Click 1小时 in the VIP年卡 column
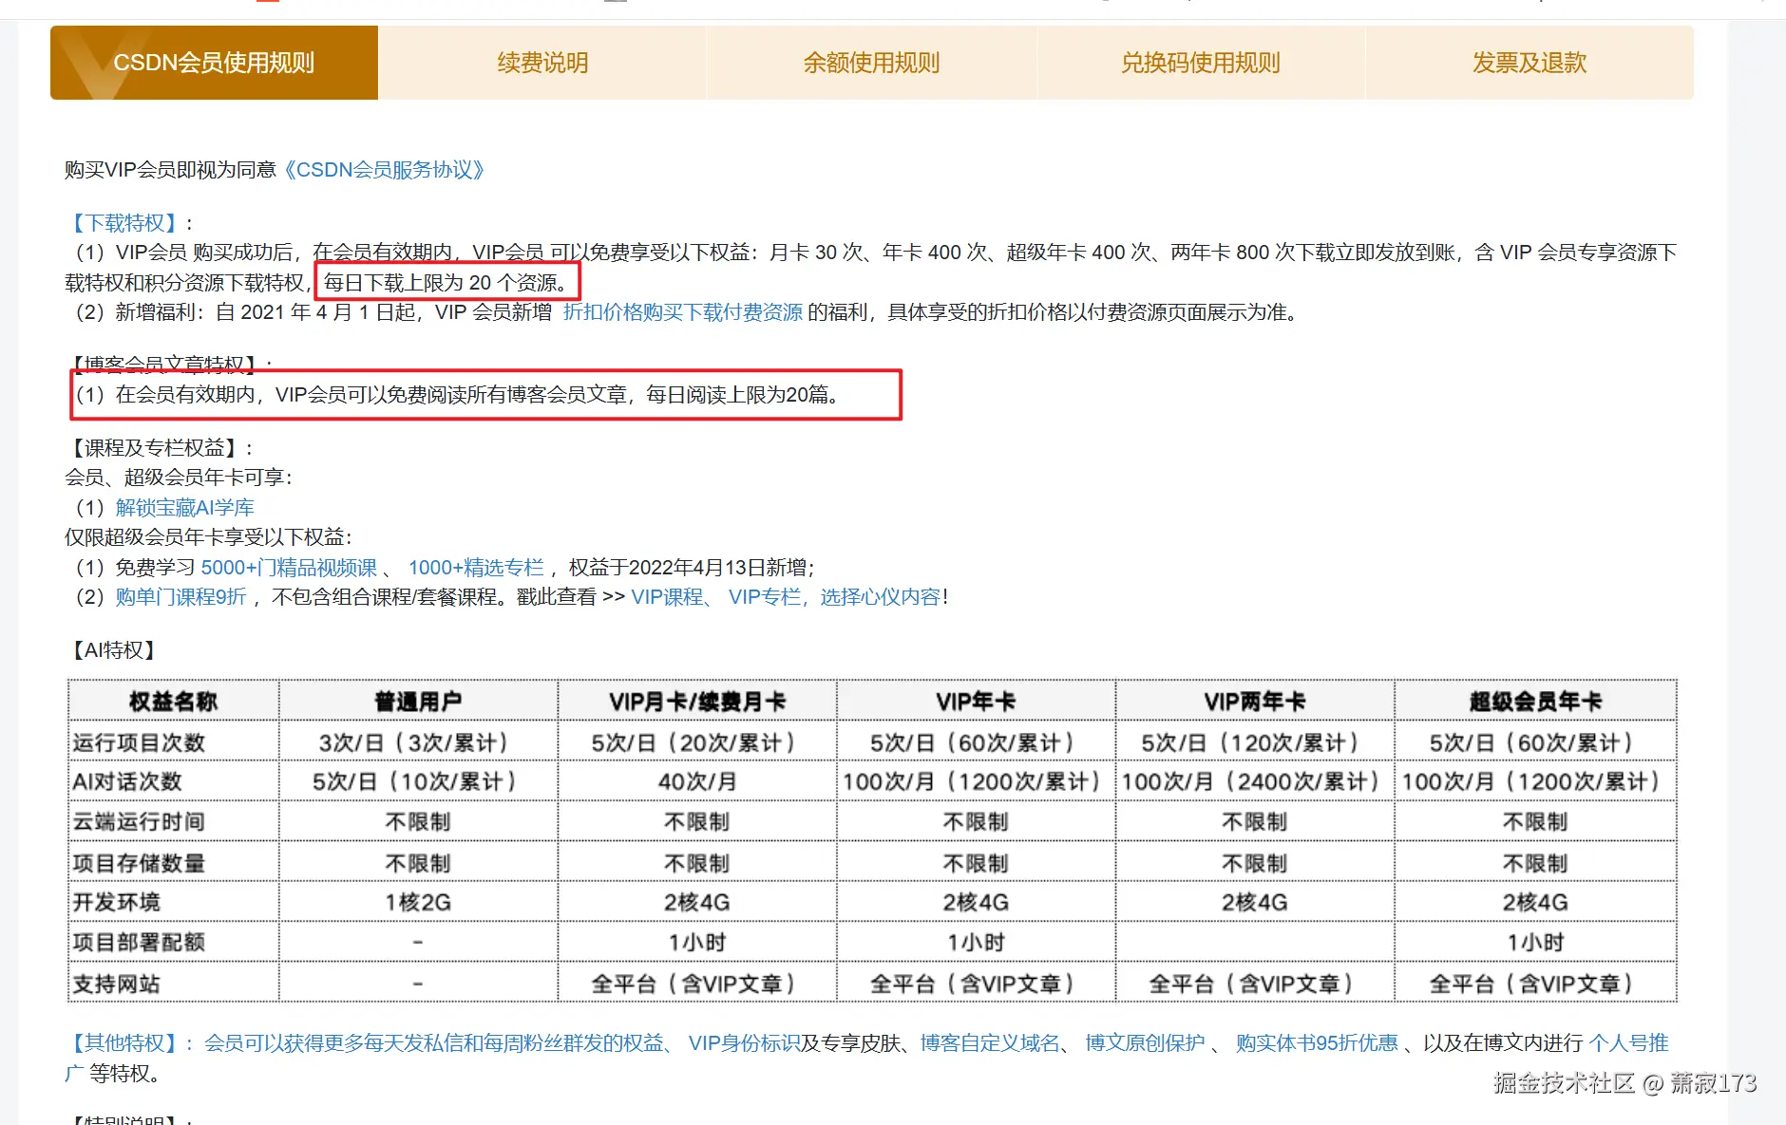Screen dimensions: 1786x1125 click(976, 943)
